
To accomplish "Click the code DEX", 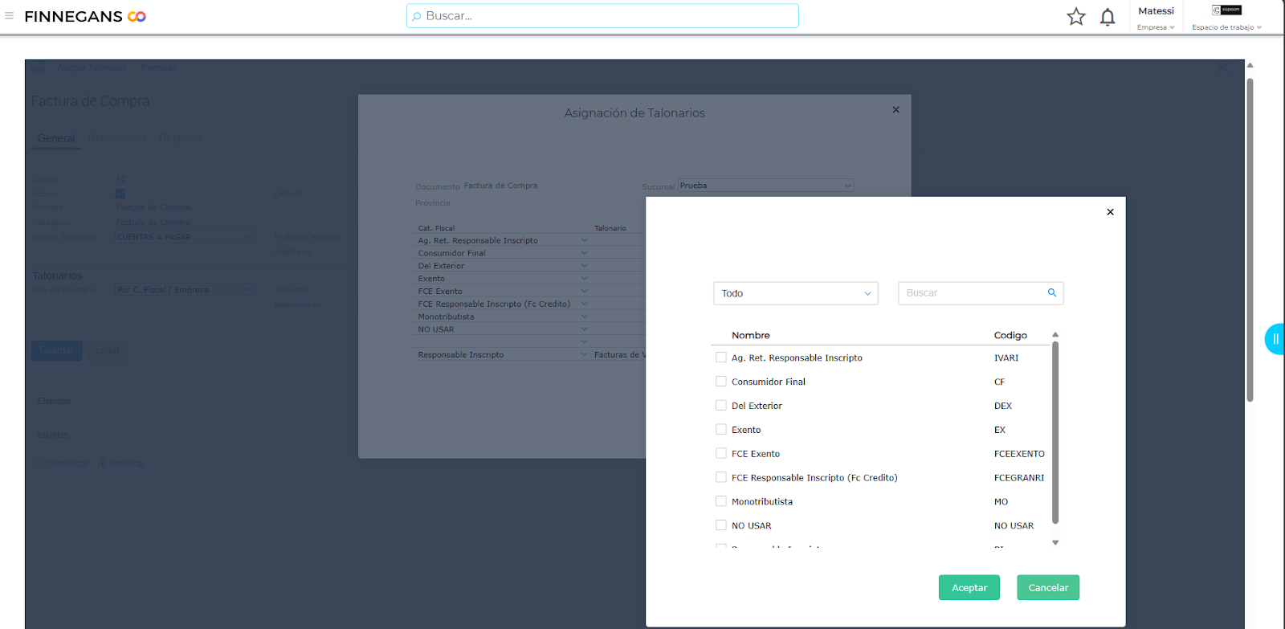I will tap(1003, 406).
